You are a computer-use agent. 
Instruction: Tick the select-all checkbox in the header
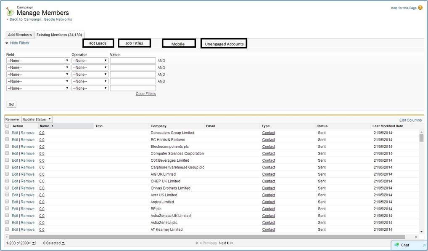tap(7, 126)
